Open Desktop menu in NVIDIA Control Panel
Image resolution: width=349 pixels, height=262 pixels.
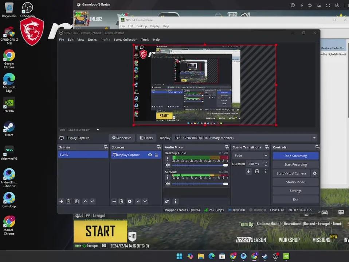point(142,26)
